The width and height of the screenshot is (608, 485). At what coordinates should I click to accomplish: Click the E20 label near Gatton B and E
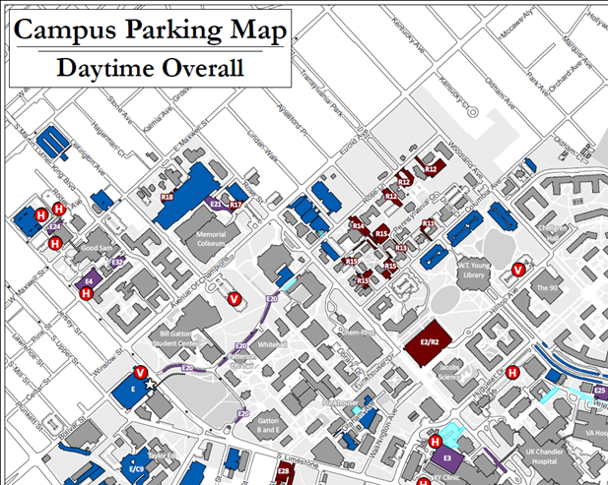pos(243,414)
